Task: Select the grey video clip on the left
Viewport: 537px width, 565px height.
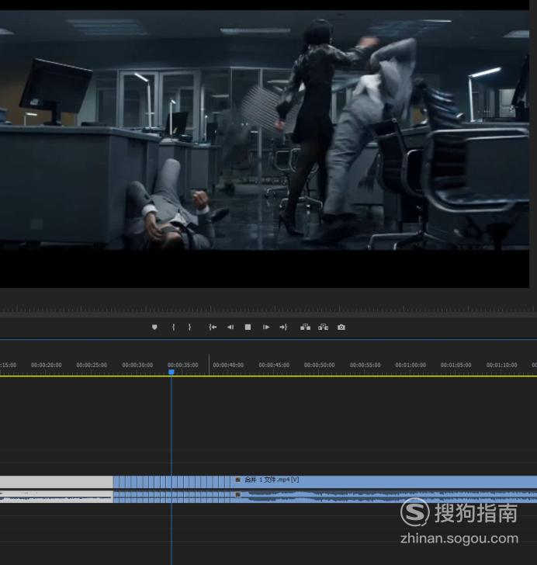Action: point(56,482)
